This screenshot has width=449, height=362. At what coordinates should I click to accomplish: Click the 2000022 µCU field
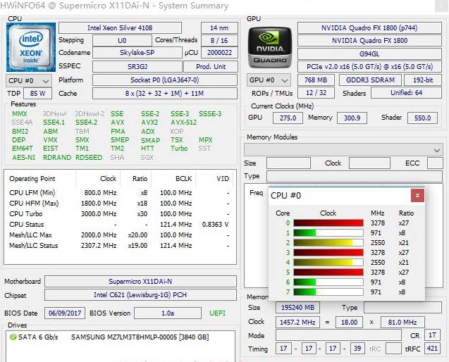[x=219, y=53]
